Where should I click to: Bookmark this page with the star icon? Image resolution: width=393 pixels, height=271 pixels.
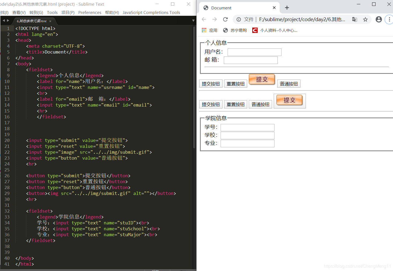[365, 19]
